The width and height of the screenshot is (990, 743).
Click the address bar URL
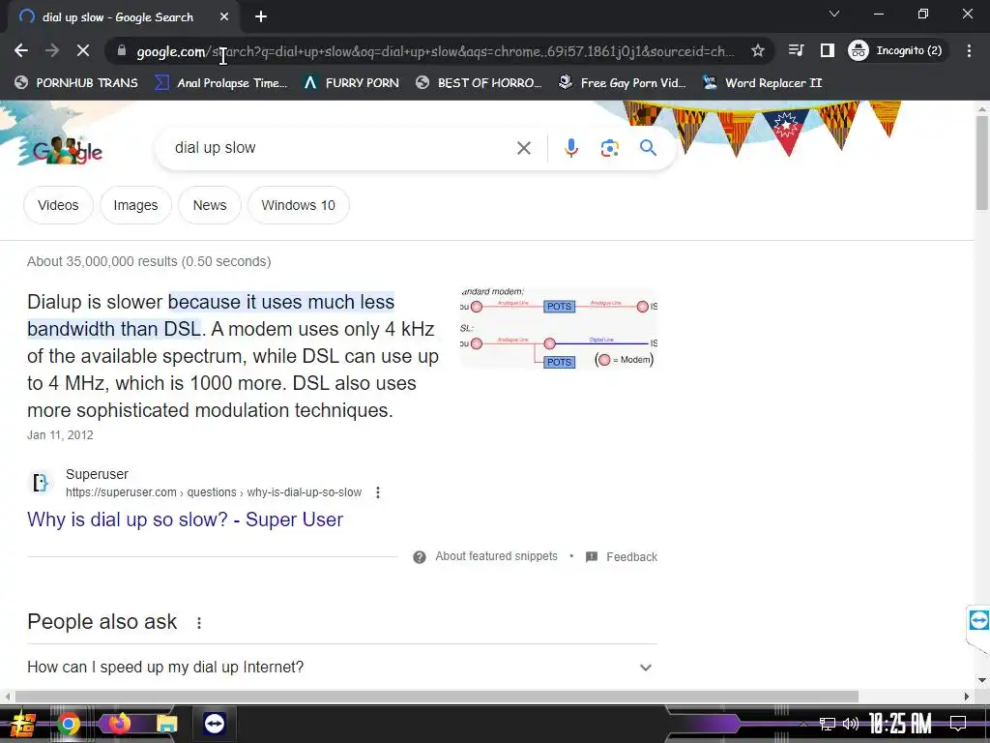pyautogui.click(x=436, y=51)
